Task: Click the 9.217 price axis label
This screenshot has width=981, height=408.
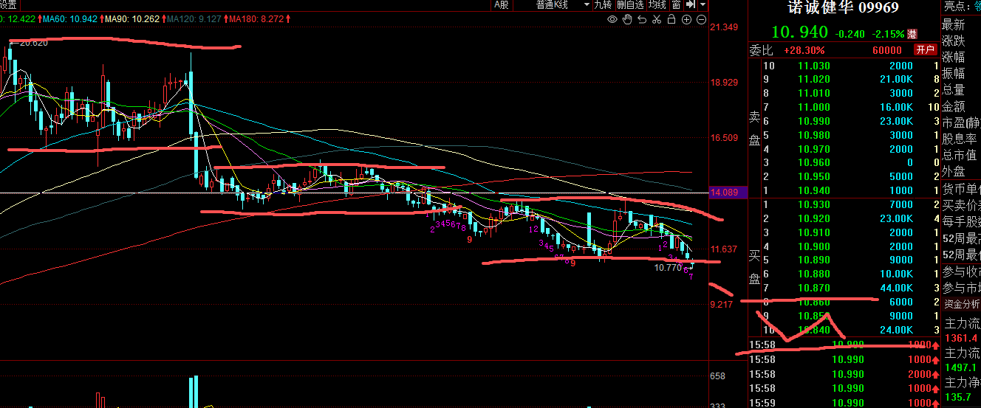Action: (x=722, y=304)
